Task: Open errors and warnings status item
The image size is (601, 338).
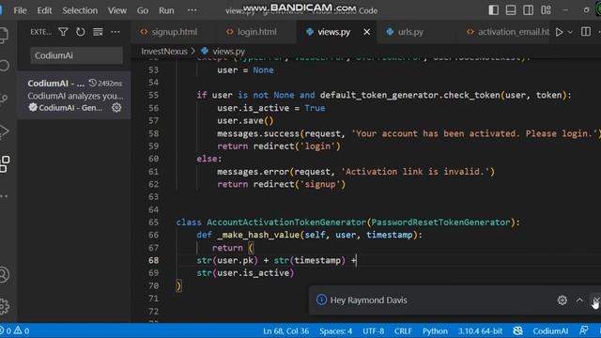Action: click(15, 330)
